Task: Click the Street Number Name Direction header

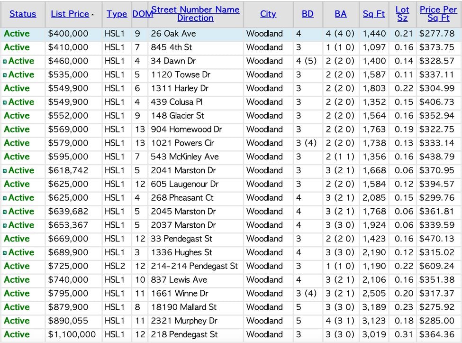Action: coord(195,14)
